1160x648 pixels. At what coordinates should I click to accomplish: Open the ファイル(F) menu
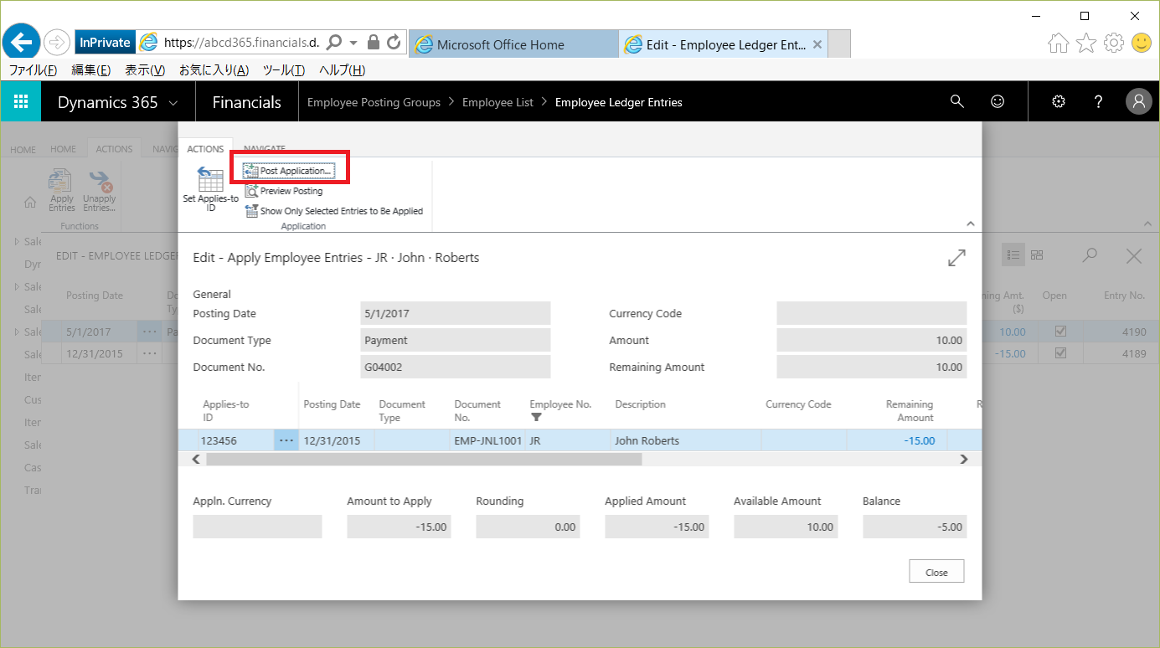coord(34,70)
